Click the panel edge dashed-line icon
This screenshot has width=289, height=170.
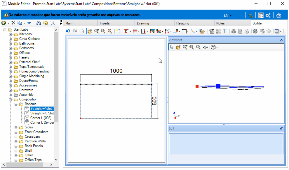coord(144,31)
